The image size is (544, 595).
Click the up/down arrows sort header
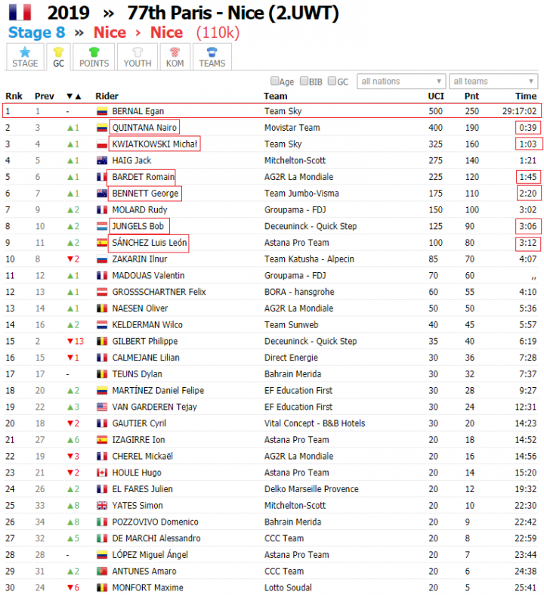point(73,96)
